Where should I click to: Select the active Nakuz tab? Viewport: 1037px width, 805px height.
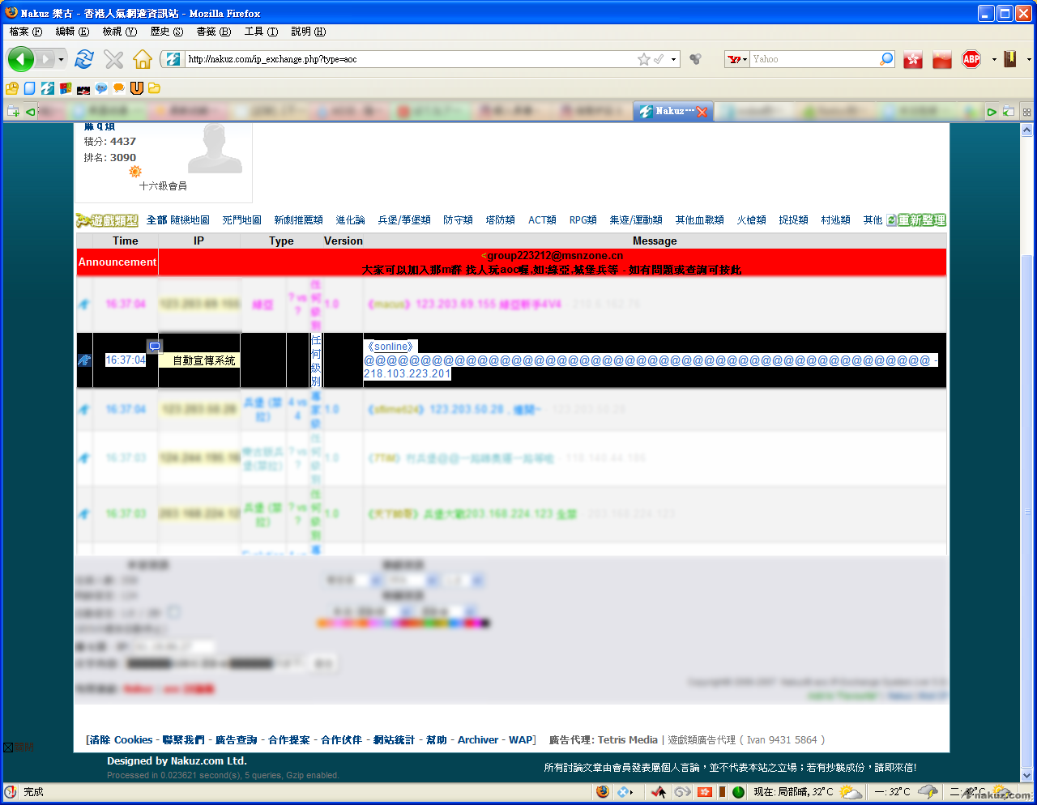672,112
